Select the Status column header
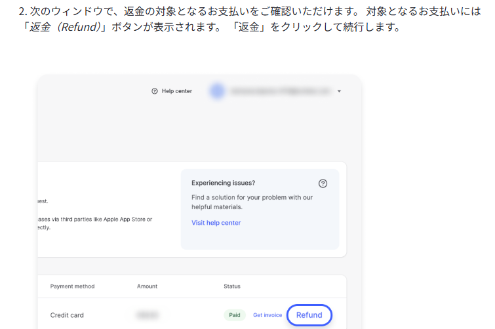495x329 pixels. [232, 286]
